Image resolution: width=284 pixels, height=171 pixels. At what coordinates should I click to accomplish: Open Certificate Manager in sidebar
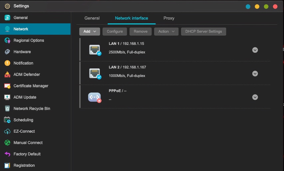35,86
